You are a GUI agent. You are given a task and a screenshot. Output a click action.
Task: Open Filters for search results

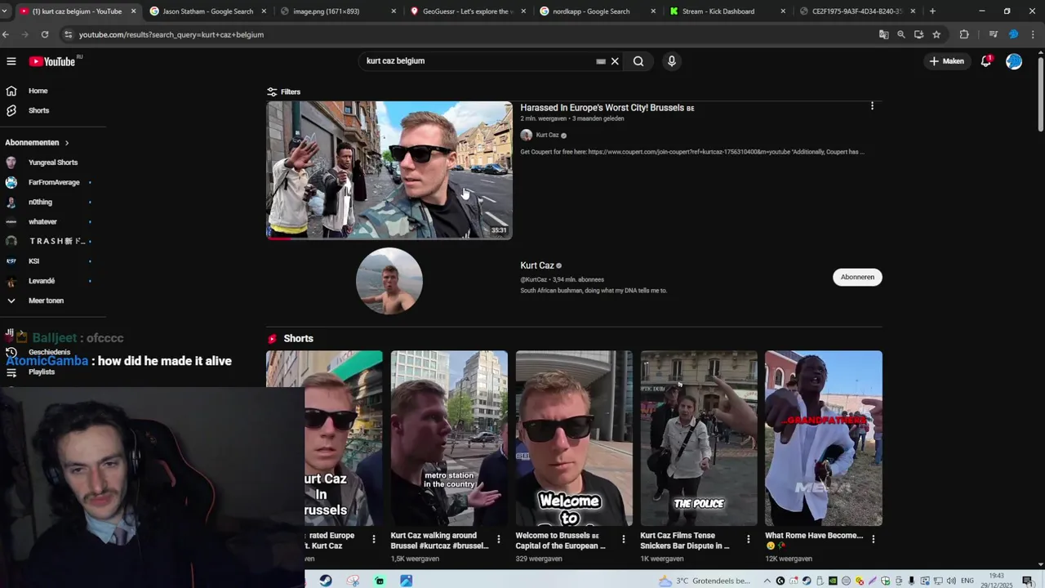(284, 91)
